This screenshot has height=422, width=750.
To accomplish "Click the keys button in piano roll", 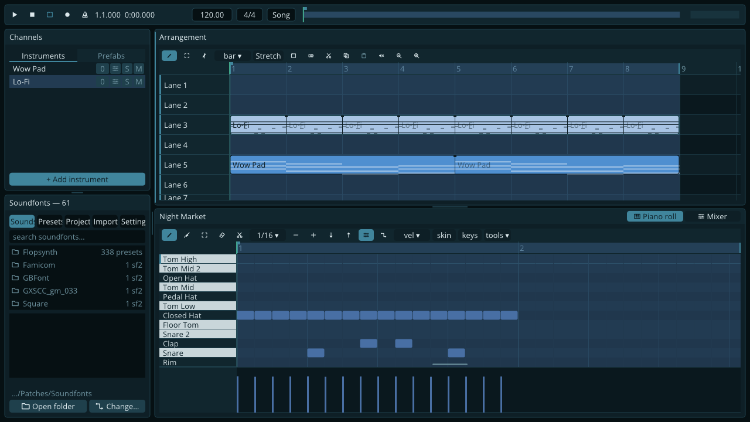I will click(470, 235).
